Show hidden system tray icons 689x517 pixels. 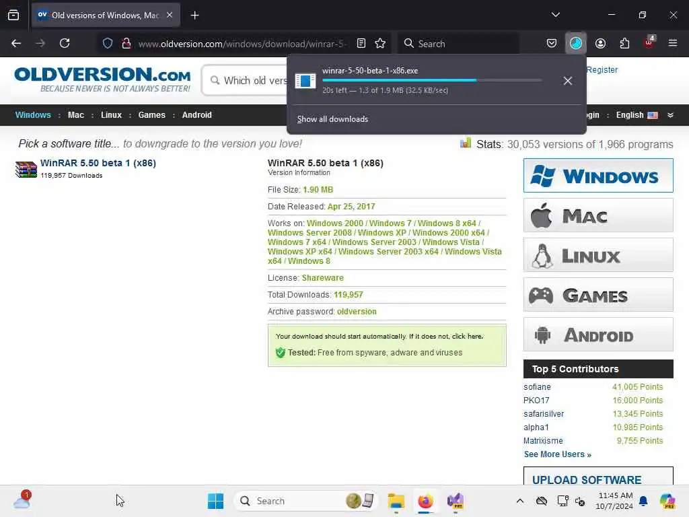[x=520, y=501]
